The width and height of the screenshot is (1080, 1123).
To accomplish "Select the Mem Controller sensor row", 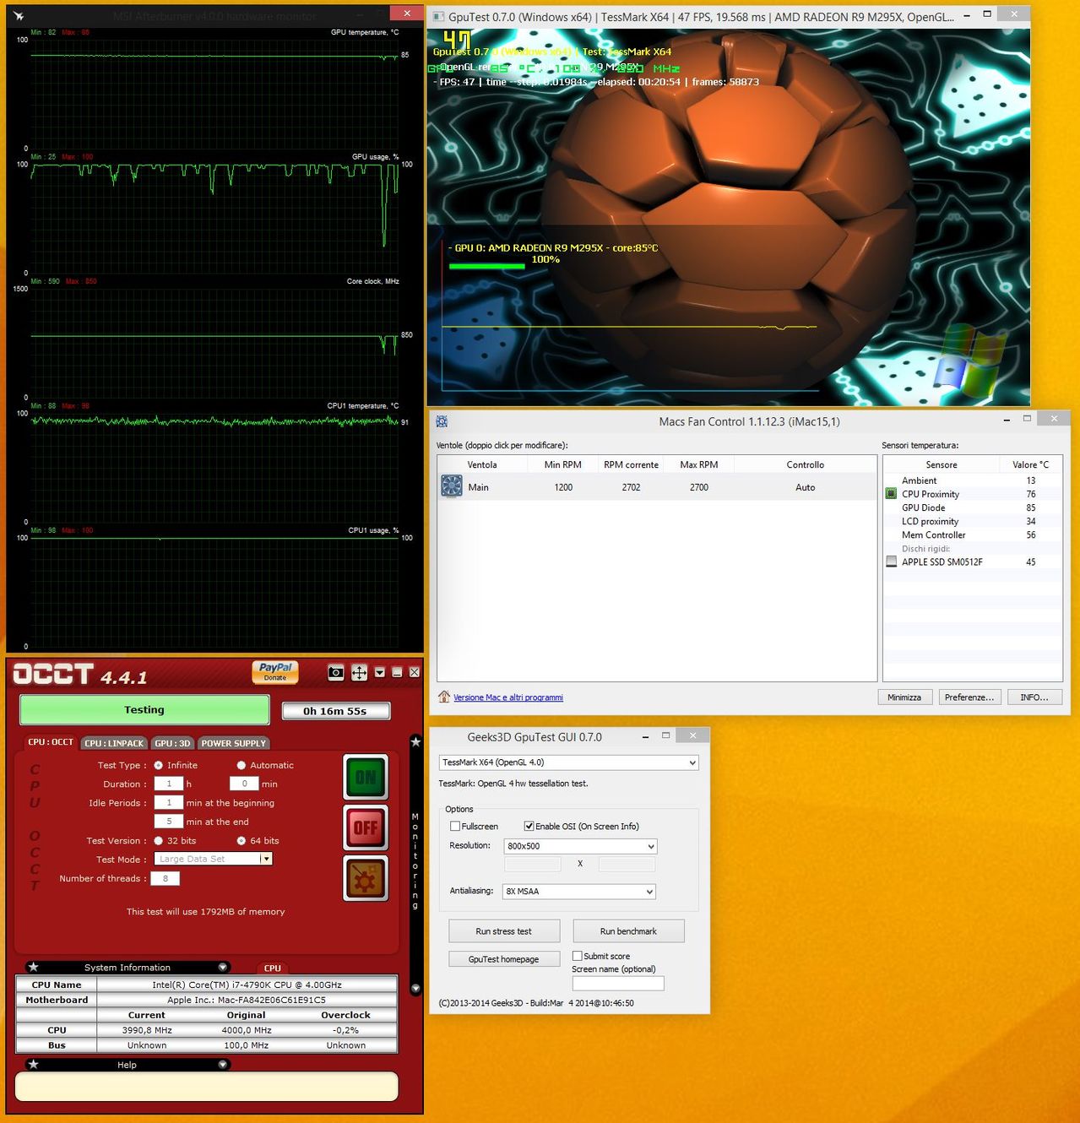I will click(x=973, y=534).
